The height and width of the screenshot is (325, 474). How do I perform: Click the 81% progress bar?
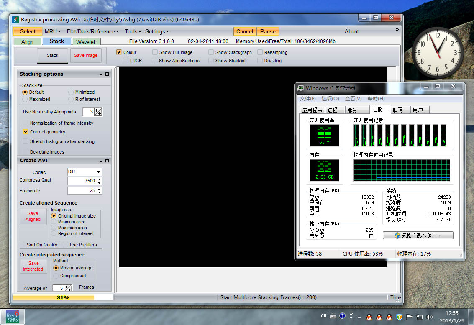pos(63,298)
